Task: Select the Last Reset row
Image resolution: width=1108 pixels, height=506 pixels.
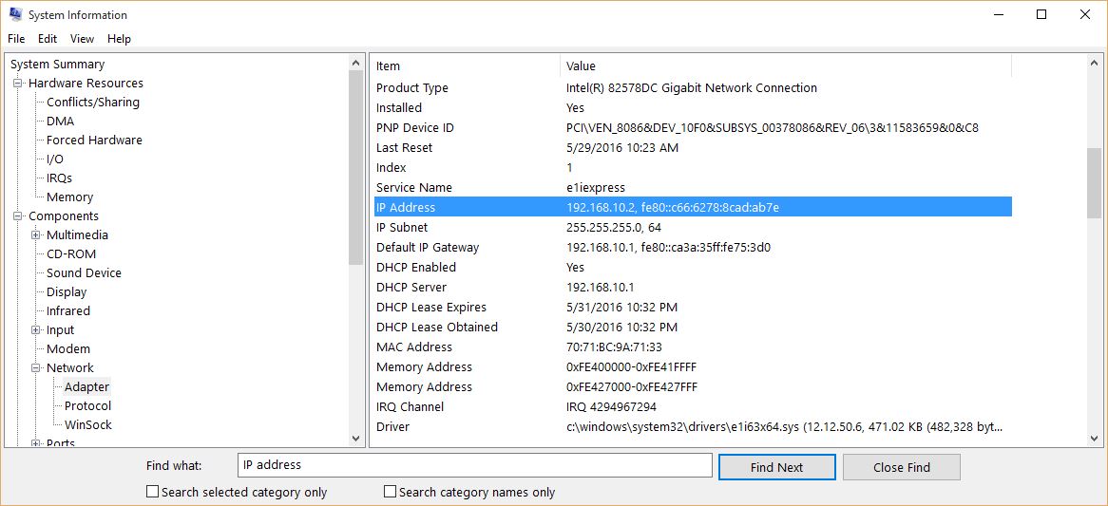Action: (x=693, y=147)
